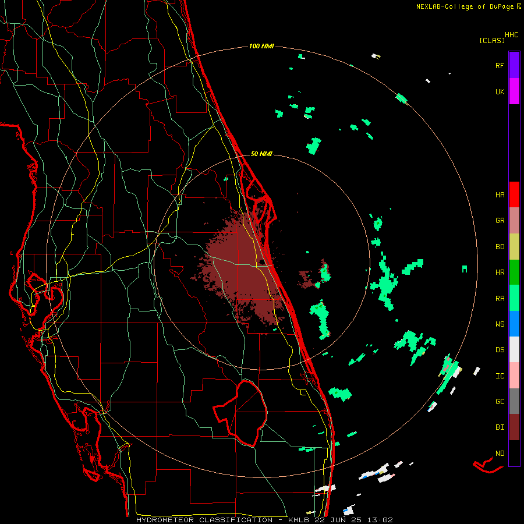Click the RF legend label
The height and width of the screenshot is (524, 524).
pyautogui.click(x=500, y=65)
